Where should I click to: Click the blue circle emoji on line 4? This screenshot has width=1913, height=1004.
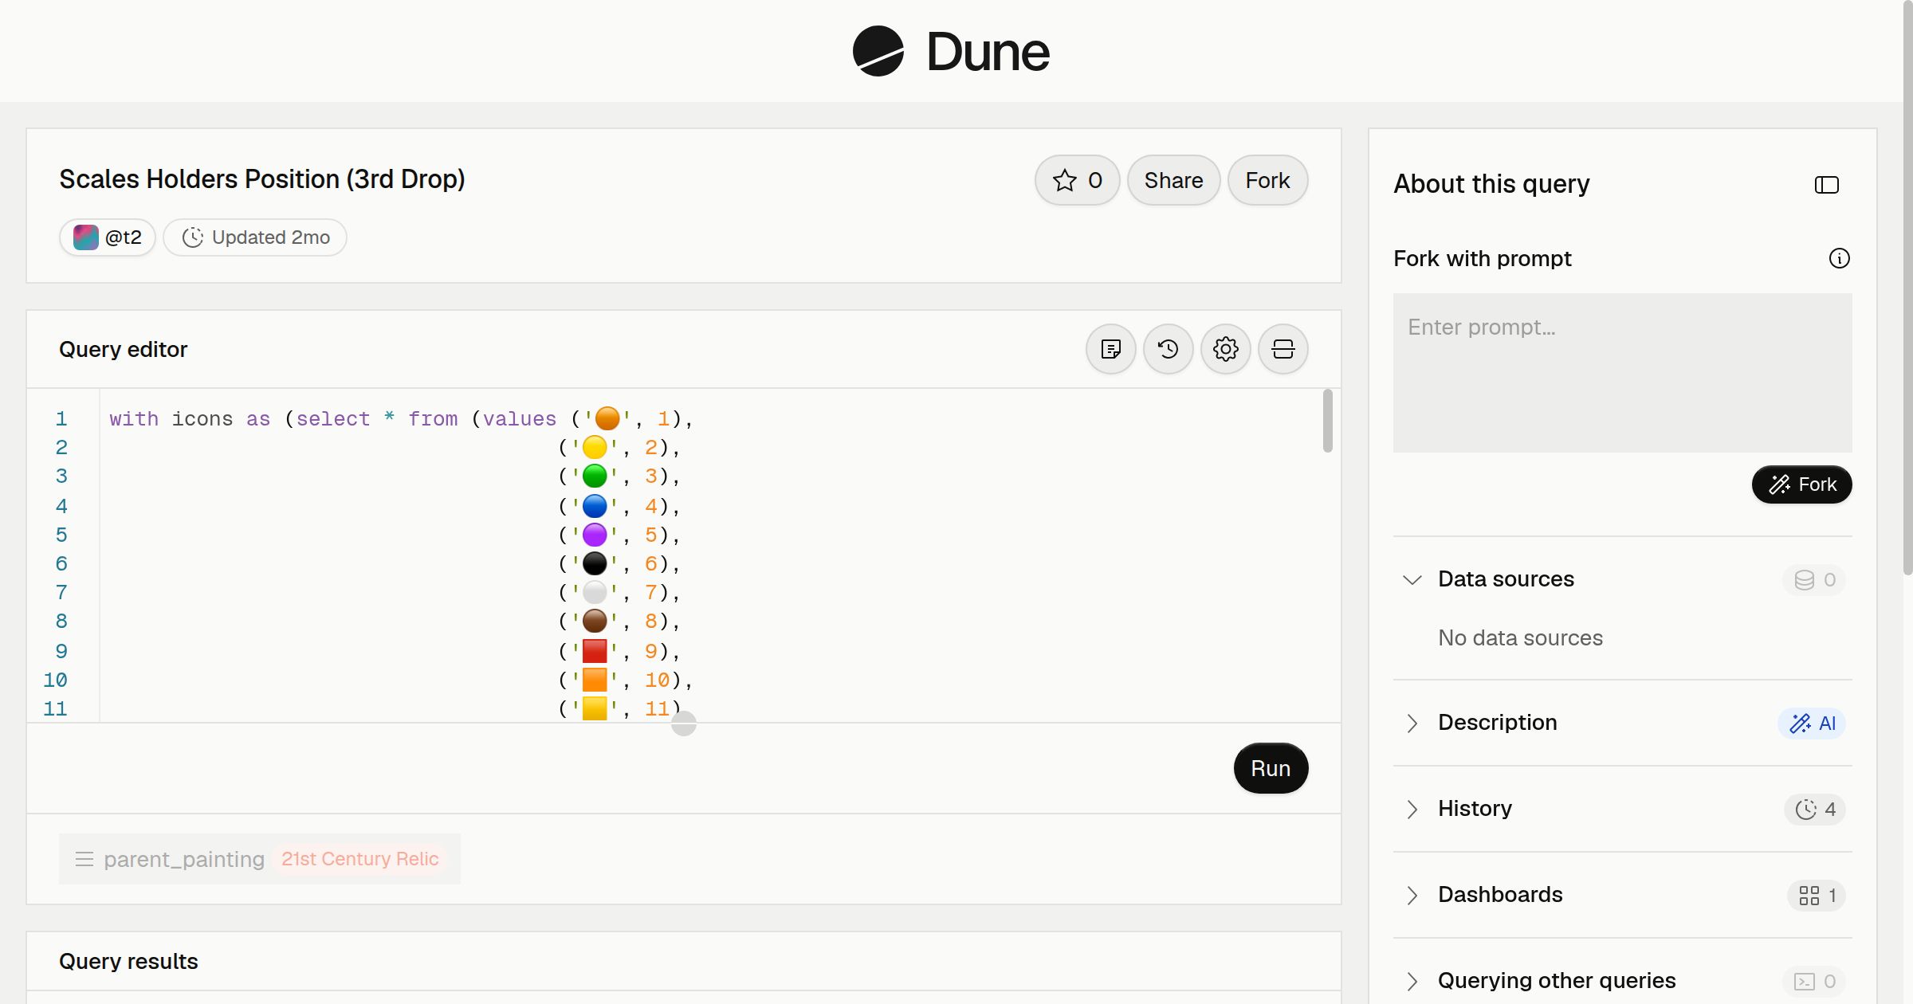point(595,506)
